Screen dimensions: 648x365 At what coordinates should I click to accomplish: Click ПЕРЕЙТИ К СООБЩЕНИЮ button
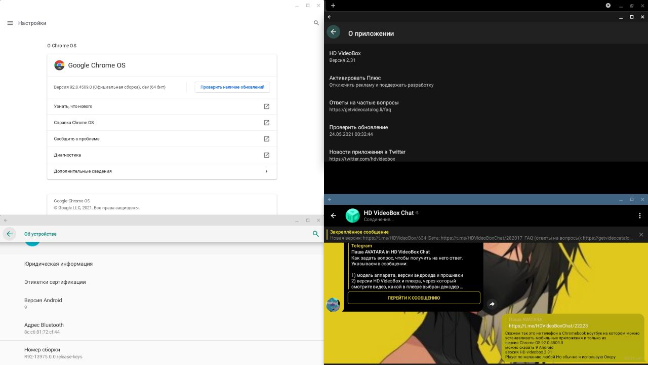tap(414, 298)
